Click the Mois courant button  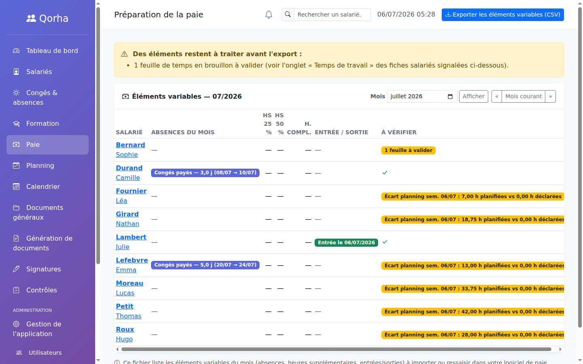coord(523,96)
